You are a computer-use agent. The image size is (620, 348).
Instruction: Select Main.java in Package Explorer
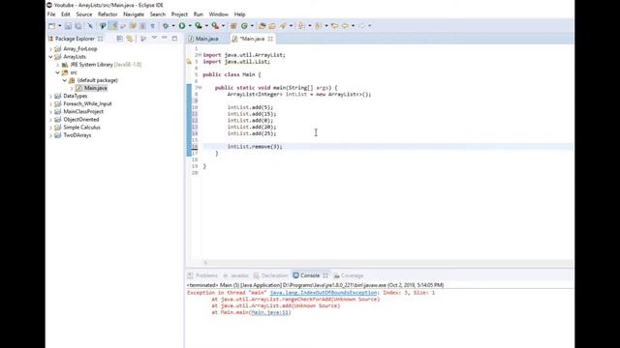[95, 88]
